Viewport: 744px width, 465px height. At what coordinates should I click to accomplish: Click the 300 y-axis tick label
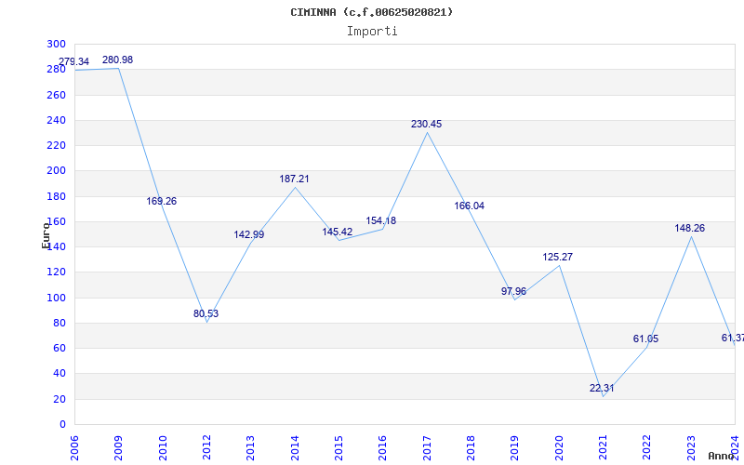click(57, 44)
